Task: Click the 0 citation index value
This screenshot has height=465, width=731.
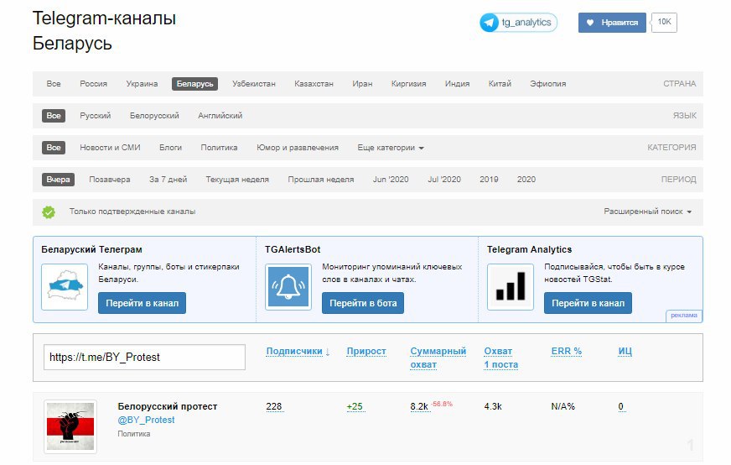Action: coord(620,406)
